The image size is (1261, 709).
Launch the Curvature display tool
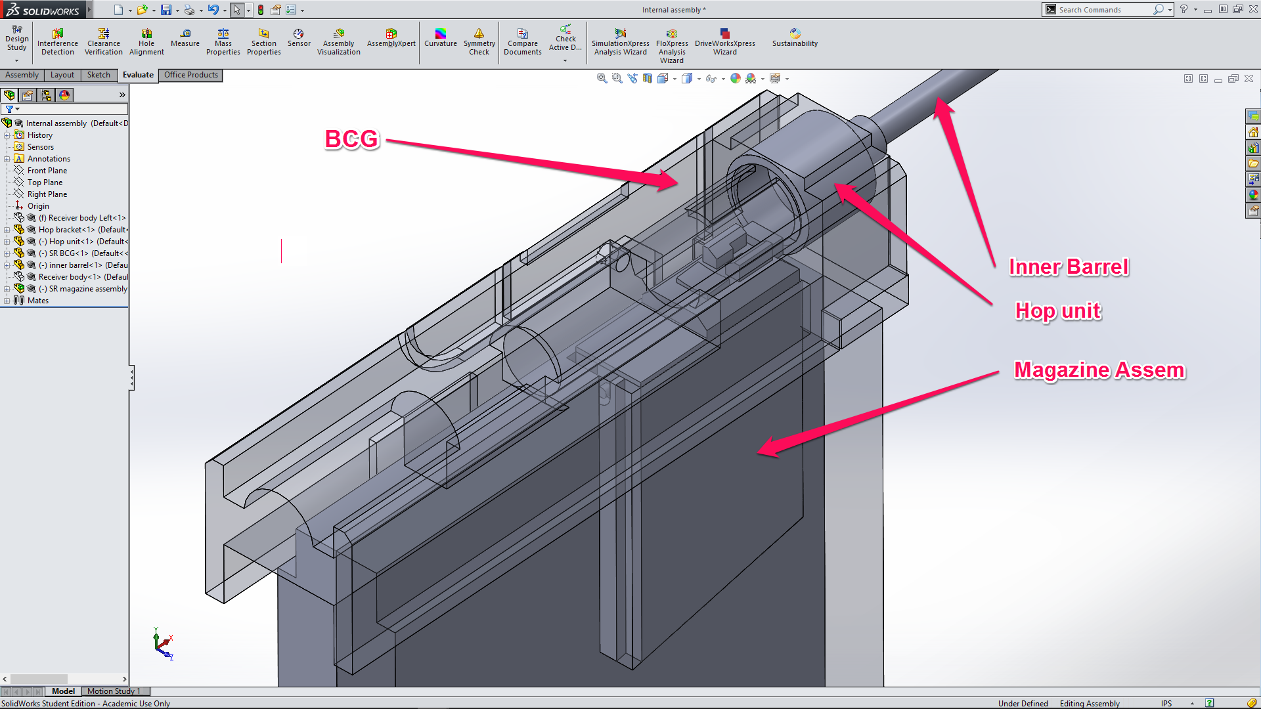441,37
